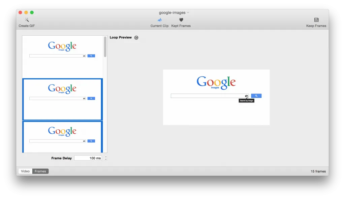
Task: Switch to the Frames tab
Action: click(40, 171)
